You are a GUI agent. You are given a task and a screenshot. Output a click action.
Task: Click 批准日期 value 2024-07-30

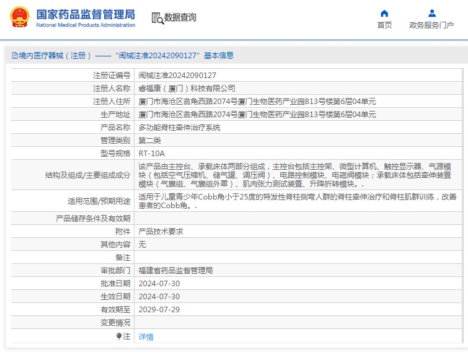pyautogui.click(x=159, y=284)
